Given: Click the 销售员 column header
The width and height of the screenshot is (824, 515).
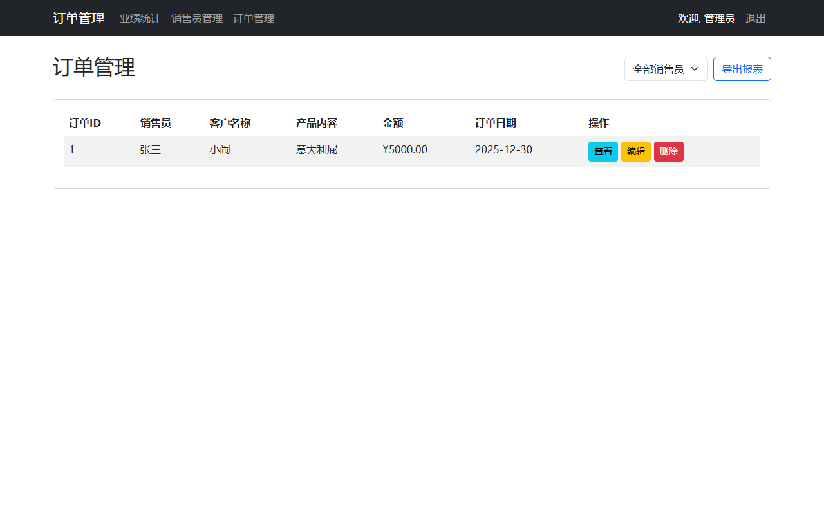Looking at the screenshot, I should click(155, 123).
